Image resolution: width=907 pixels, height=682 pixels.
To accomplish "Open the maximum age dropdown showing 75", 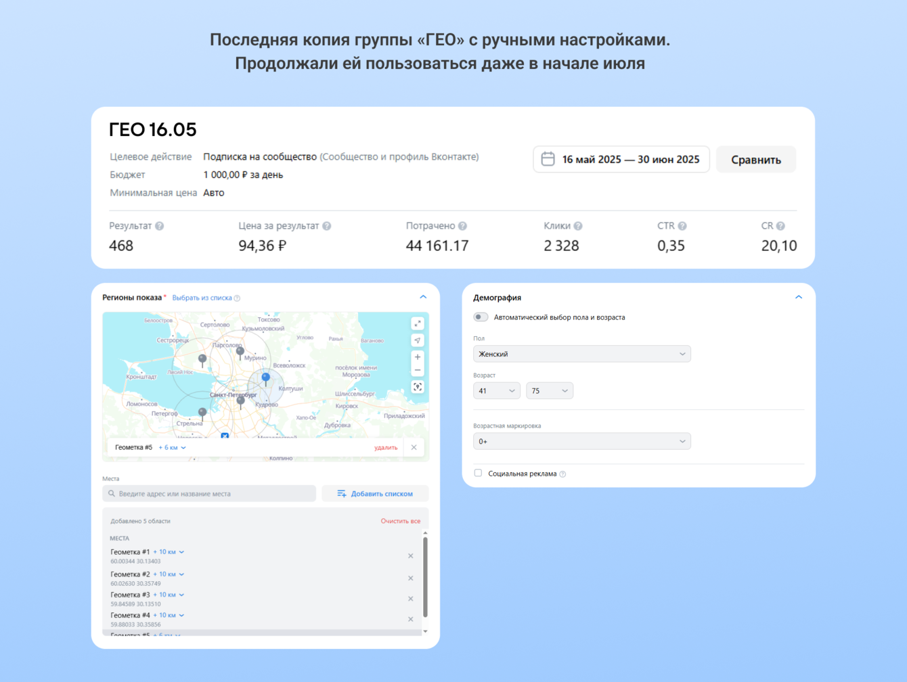I will pos(550,390).
